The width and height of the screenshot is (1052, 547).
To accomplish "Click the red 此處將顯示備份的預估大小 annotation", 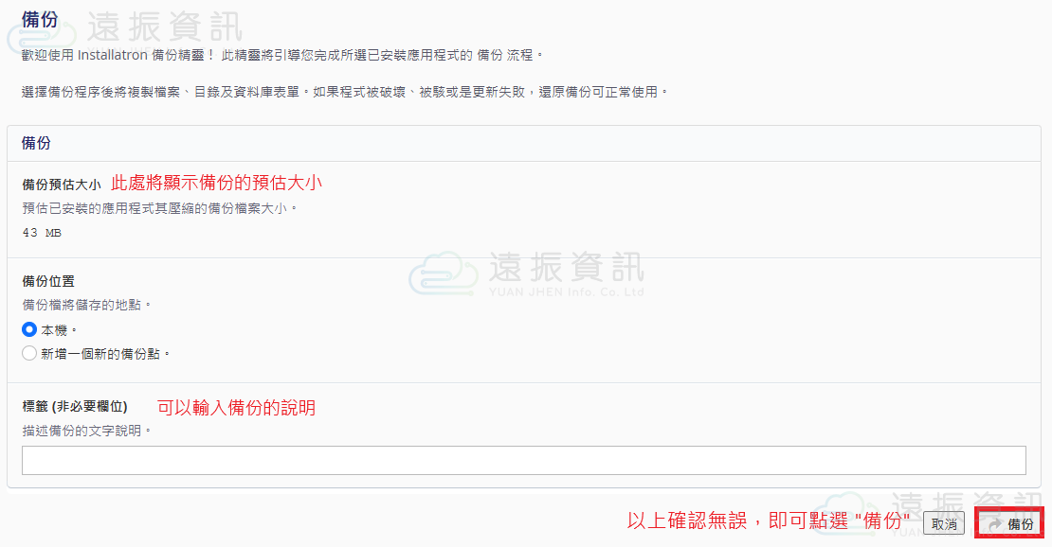I will coord(223,182).
